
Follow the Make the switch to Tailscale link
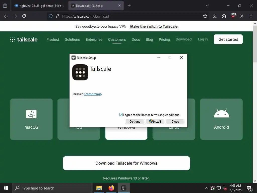(x=154, y=26)
